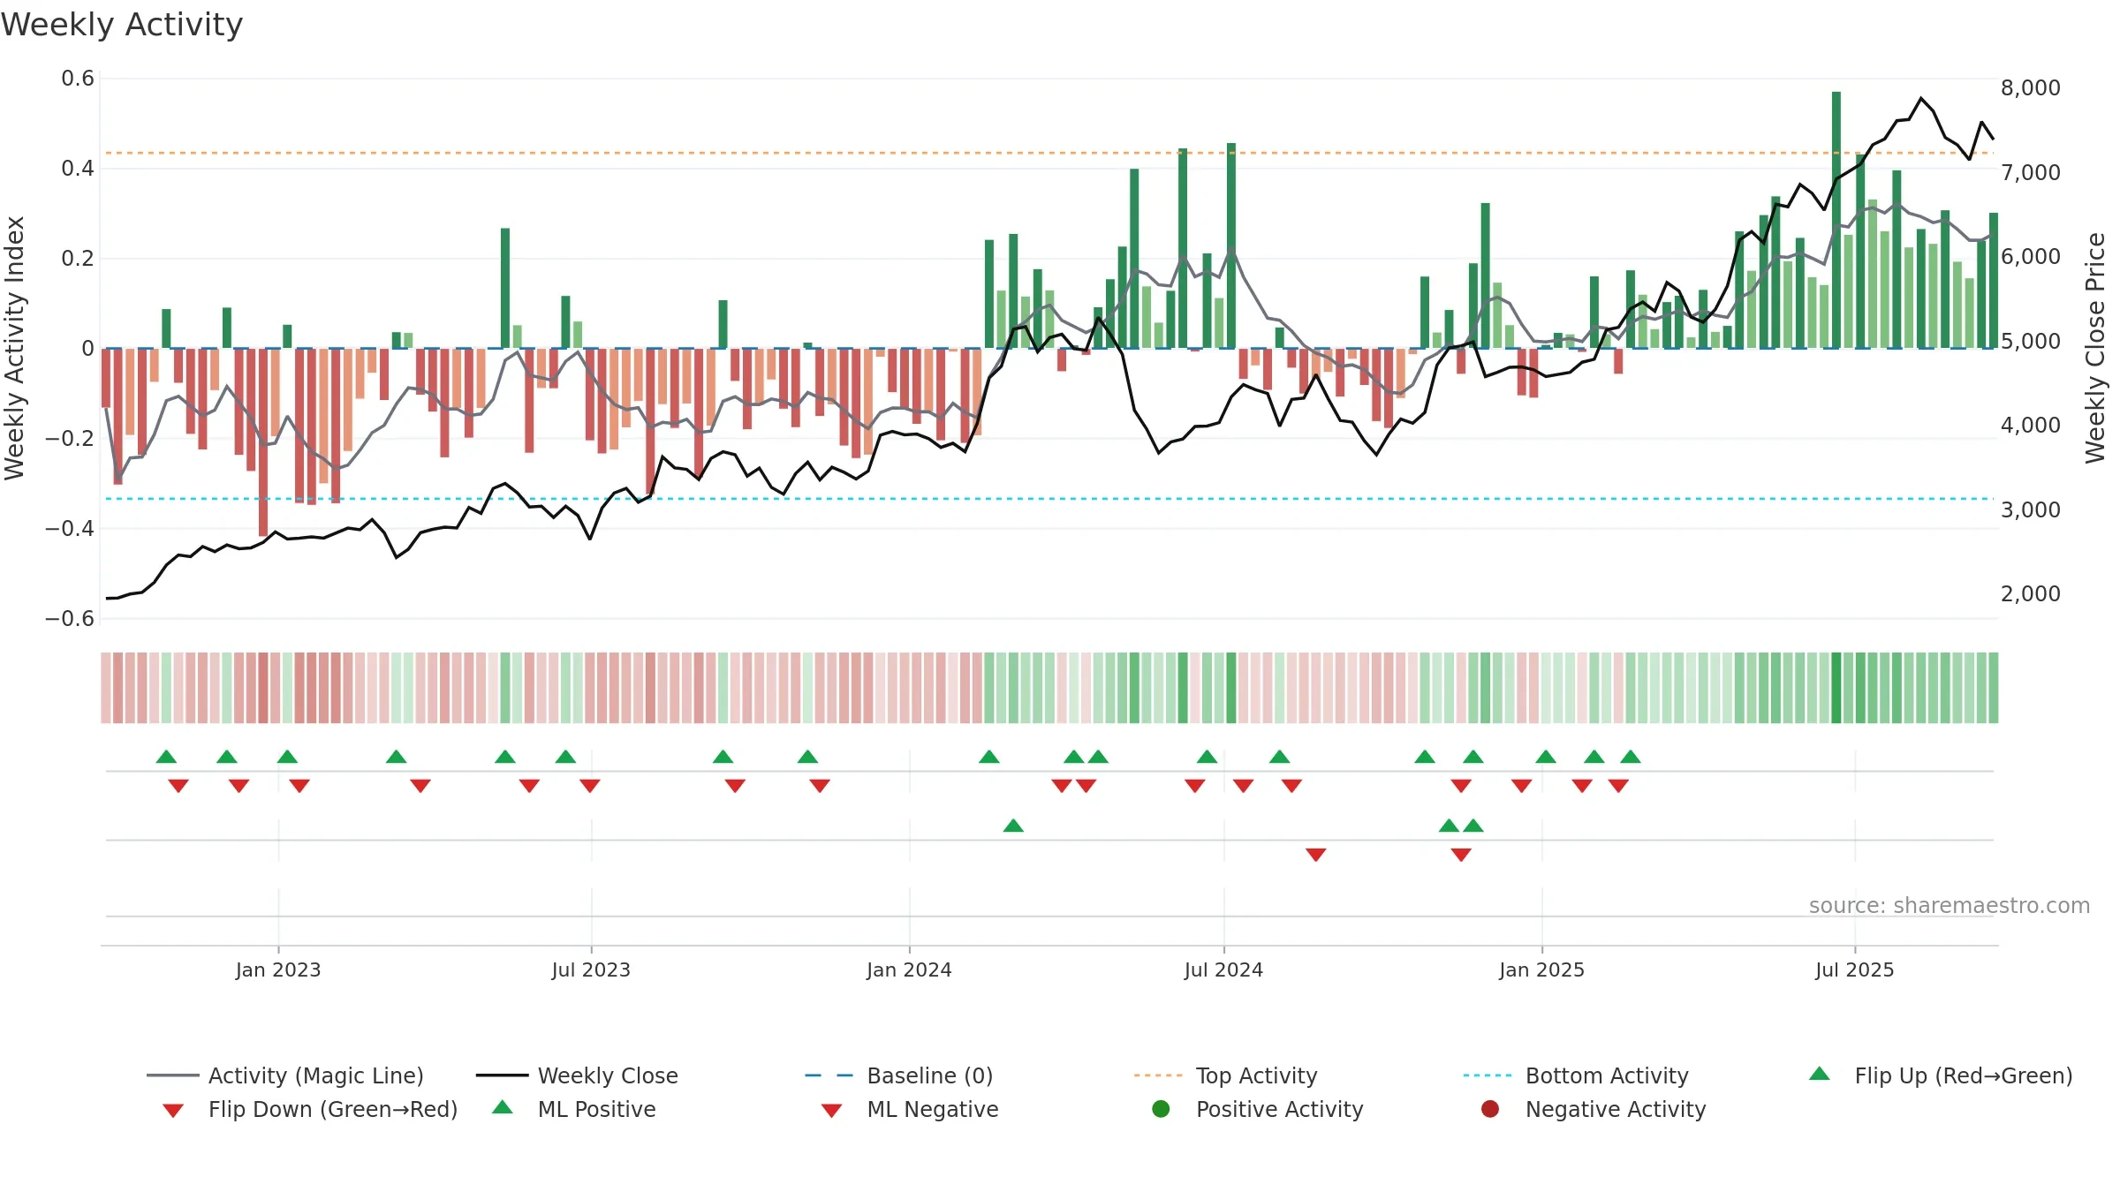Click the Weekly Activity Index axis title

(15, 348)
